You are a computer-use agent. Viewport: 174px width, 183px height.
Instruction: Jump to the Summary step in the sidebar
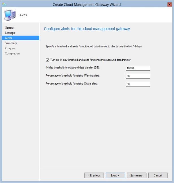pos(11,43)
